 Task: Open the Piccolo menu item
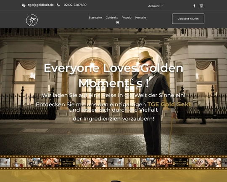pyautogui.click(x=127, y=18)
